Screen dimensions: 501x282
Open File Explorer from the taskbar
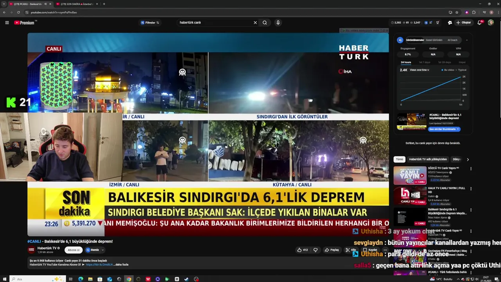(x=90, y=279)
